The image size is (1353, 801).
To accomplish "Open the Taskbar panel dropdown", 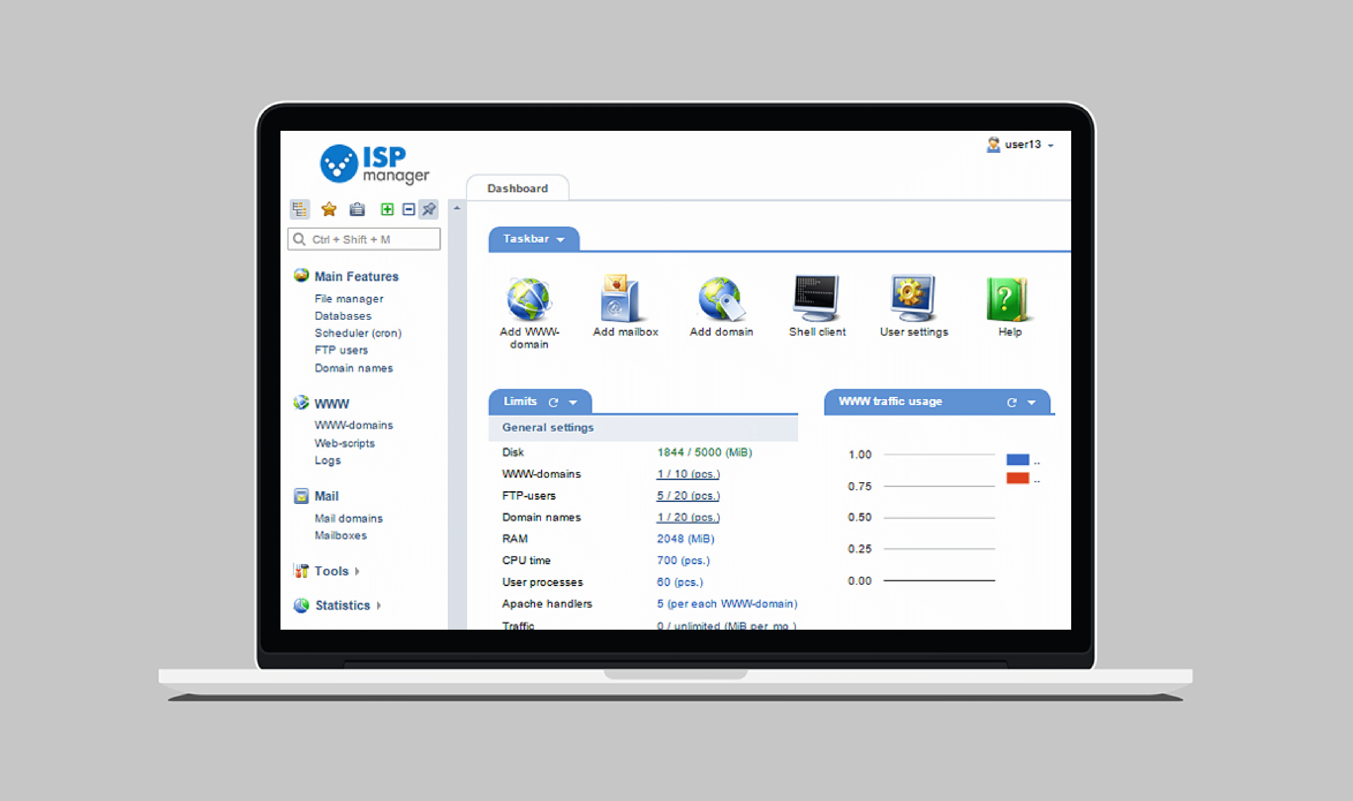I will (560, 240).
